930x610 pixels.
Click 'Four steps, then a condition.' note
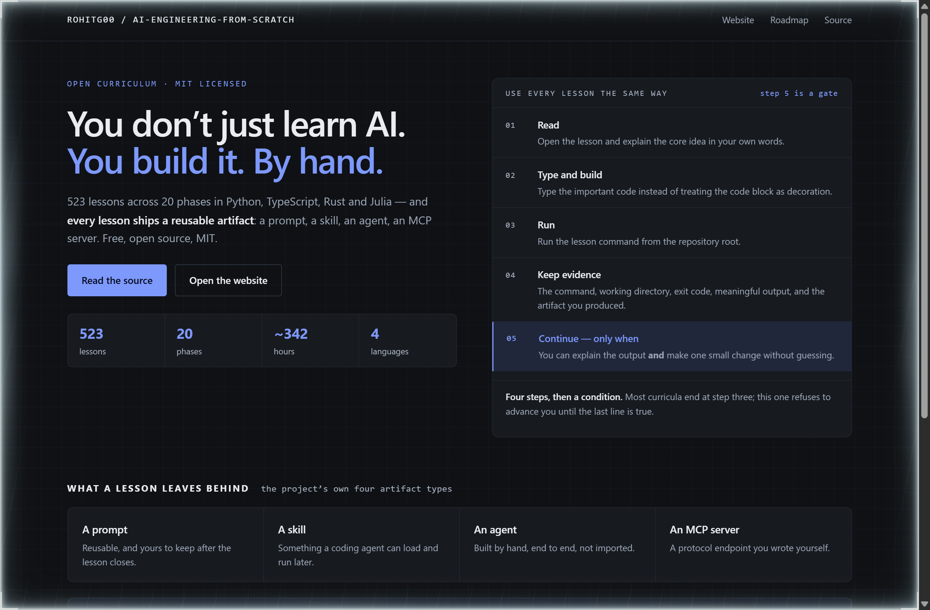563,397
